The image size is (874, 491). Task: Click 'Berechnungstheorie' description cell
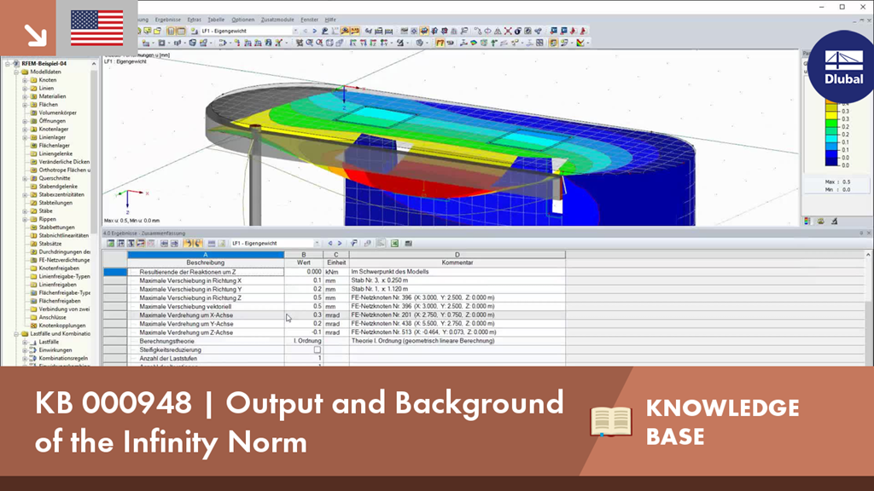click(206, 341)
